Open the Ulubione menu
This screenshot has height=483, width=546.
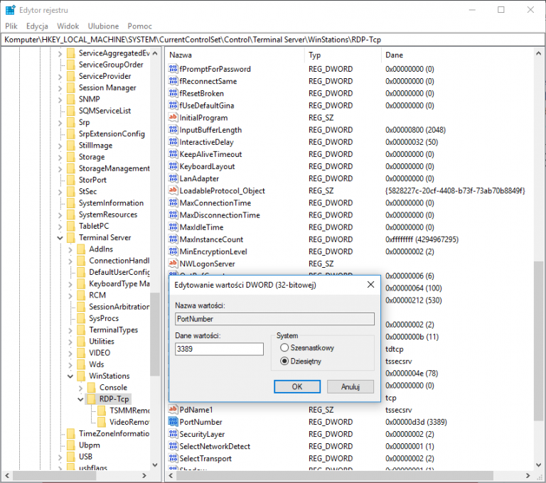coord(102,26)
